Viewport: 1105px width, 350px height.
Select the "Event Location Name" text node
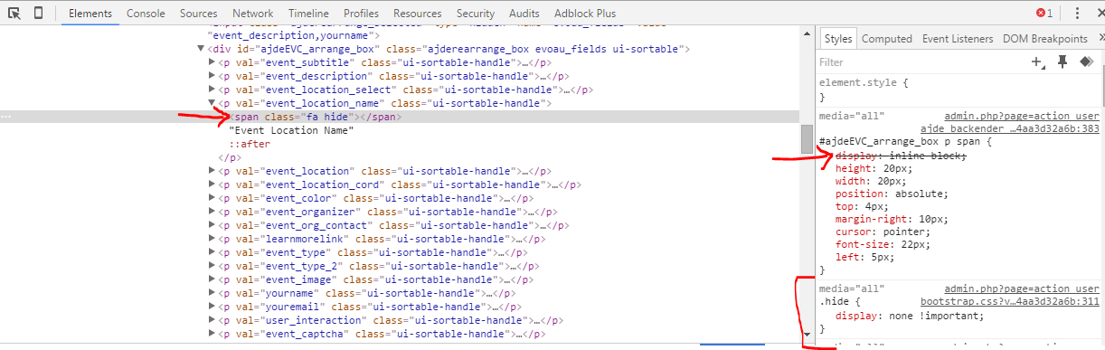point(291,130)
